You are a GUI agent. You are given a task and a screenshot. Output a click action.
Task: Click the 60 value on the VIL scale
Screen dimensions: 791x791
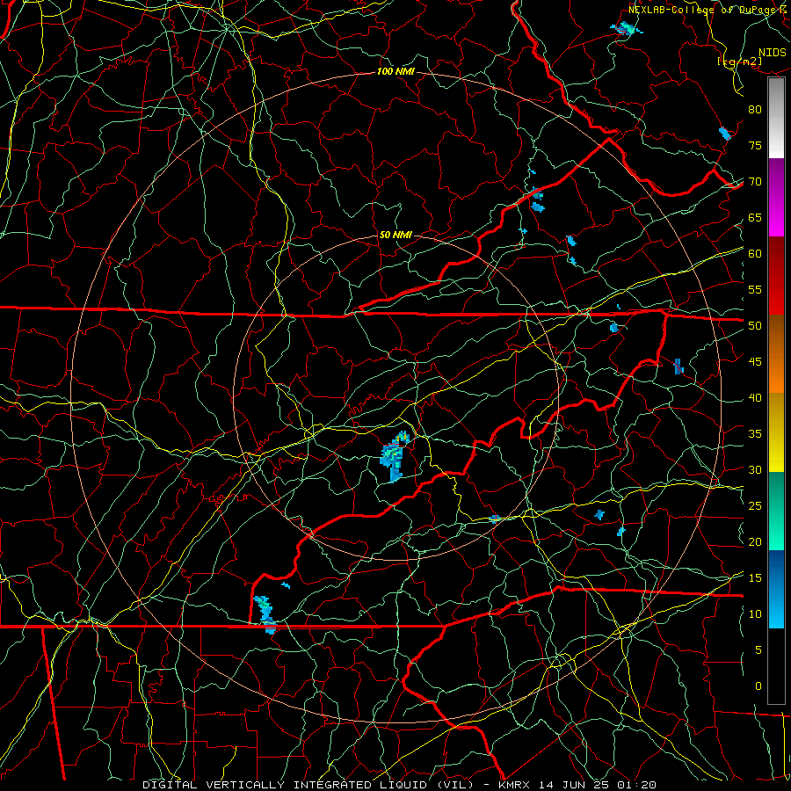coord(755,254)
